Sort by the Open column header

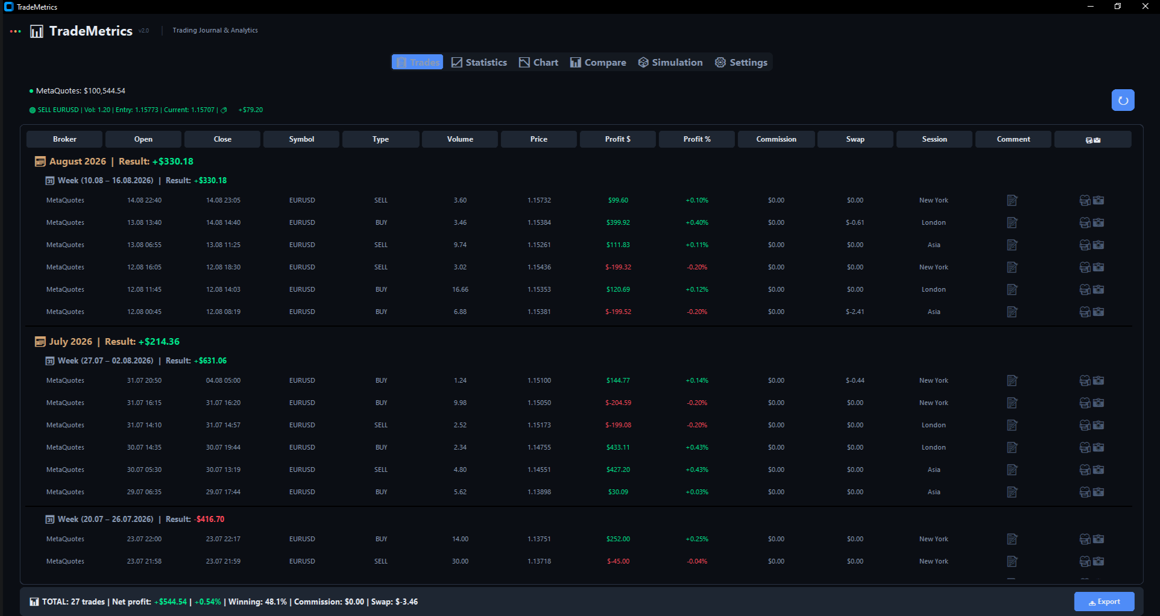(x=143, y=139)
